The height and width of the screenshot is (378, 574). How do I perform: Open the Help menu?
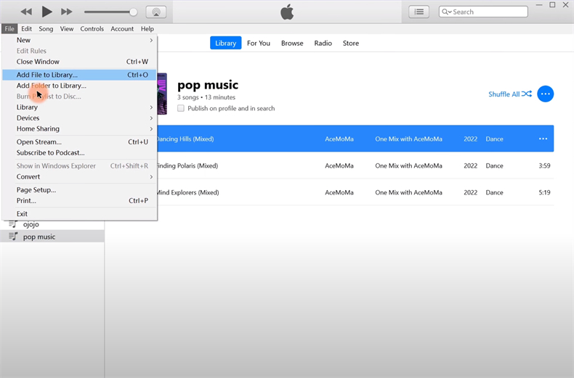point(147,28)
